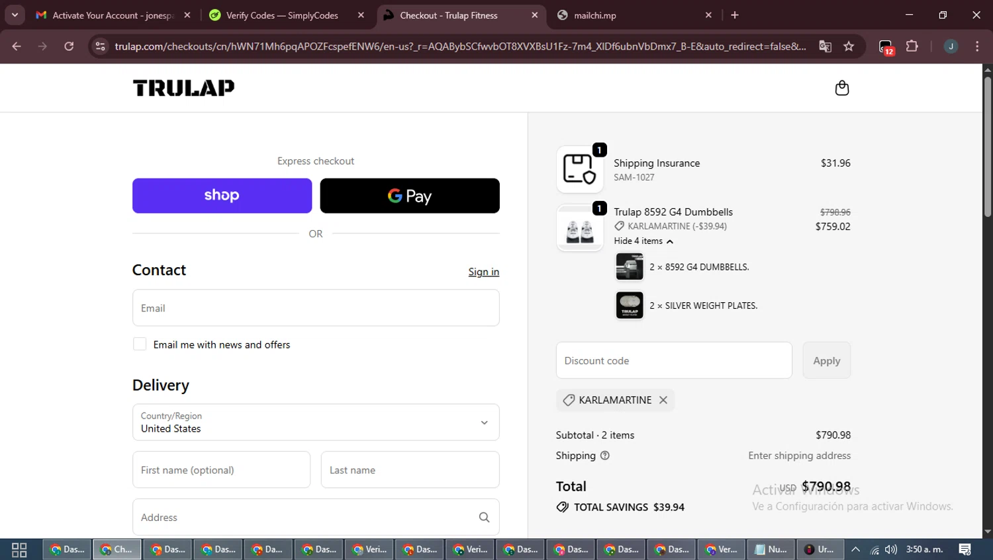The image size is (993, 560).
Task: Open the tab search dropdown arrow
Action: [15, 15]
